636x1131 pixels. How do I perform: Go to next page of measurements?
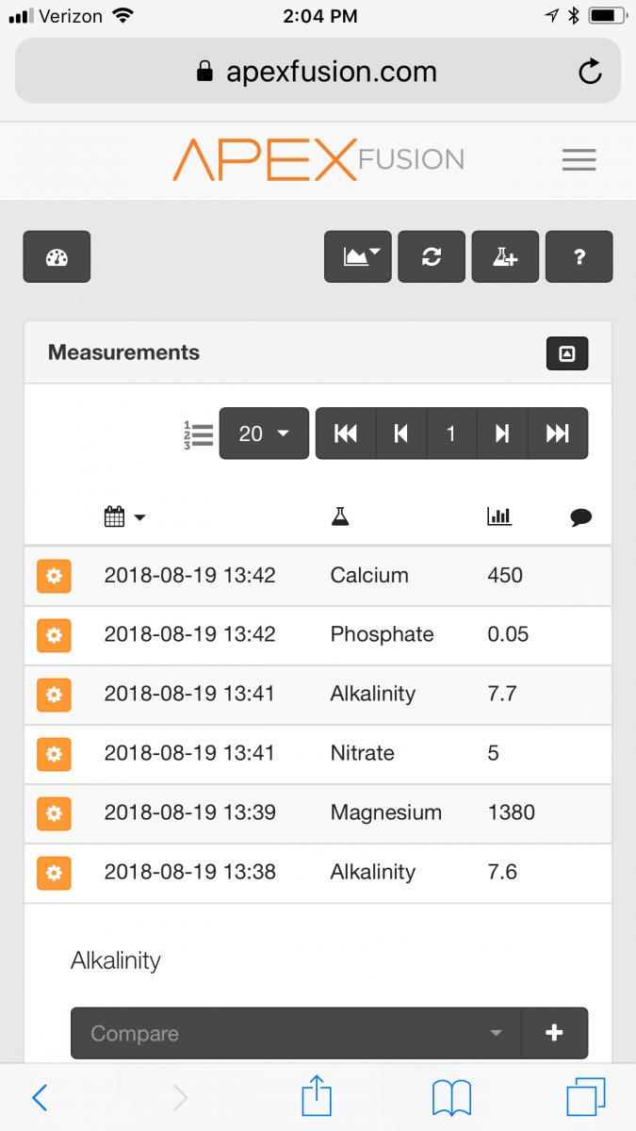(x=502, y=434)
